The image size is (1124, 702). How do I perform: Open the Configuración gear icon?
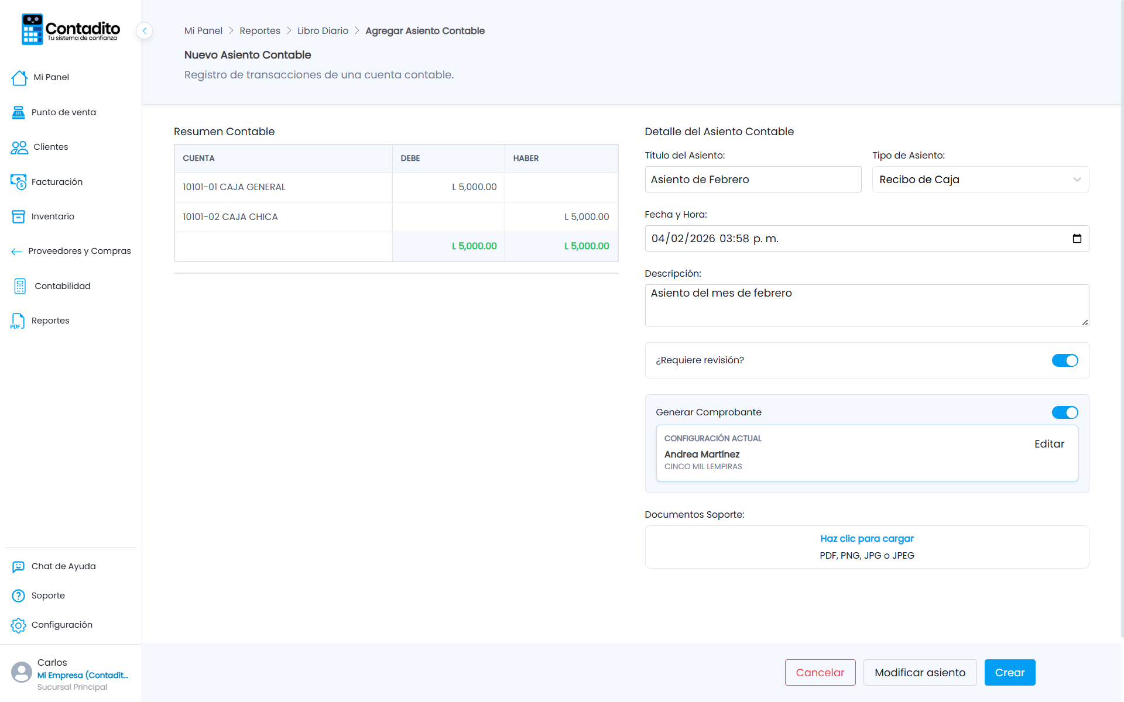(18, 625)
